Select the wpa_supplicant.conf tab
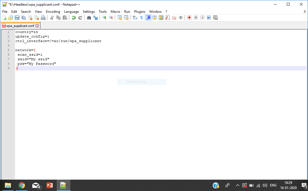The width and height of the screenshot is (308, 191). (x=19, y=25)
